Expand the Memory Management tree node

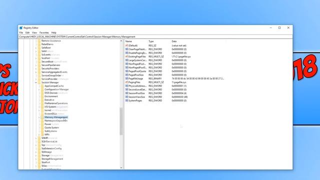pyautogui.click(x=39, y=117)
